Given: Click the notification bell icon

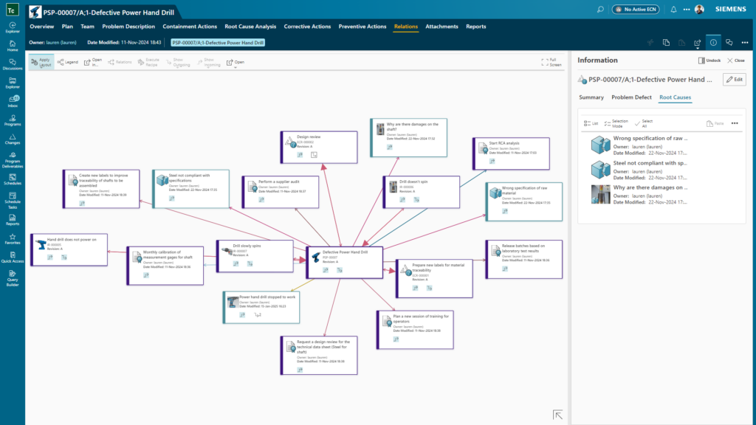Looking at the screenshot, I should (x=673, y=9).
